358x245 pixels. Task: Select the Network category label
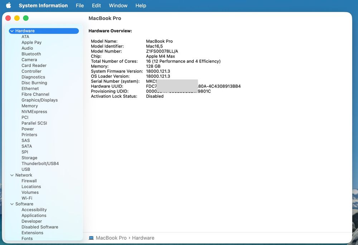tap(24, 175)
